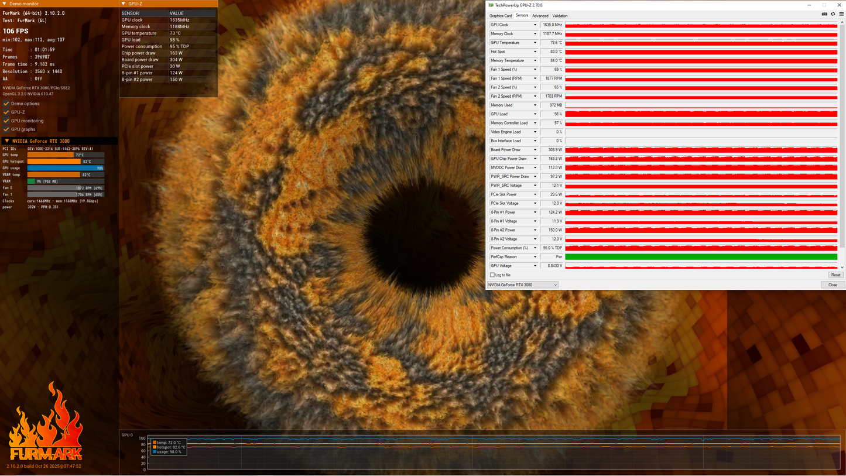
Task: Click the GPU-Z refresh icon
Action: tap(833, 14)
